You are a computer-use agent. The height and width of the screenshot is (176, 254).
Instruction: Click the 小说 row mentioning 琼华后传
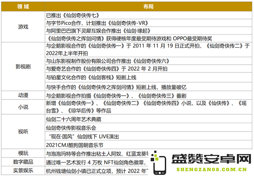(149, 107)
